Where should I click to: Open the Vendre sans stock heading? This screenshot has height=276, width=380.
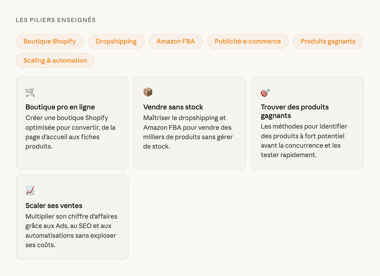click(x=173, y=107)
